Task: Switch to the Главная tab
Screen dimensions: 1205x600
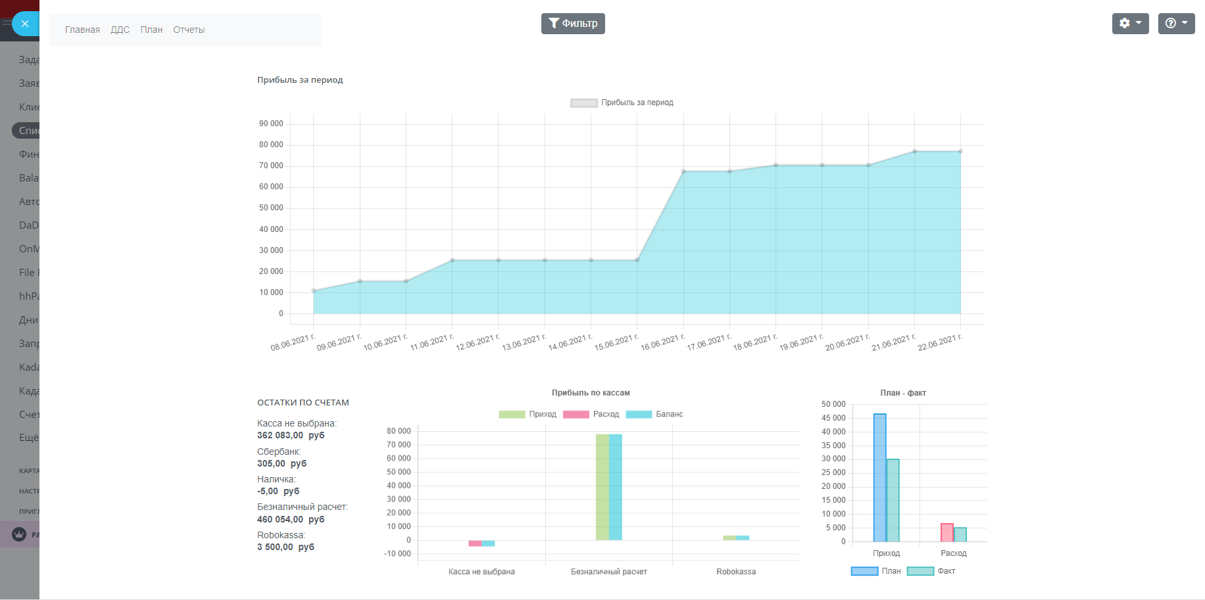Action: (82, 30)
